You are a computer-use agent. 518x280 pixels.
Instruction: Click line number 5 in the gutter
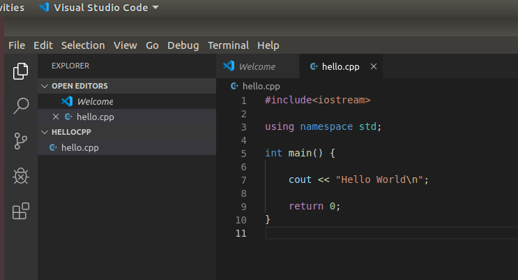pos(243,153)
